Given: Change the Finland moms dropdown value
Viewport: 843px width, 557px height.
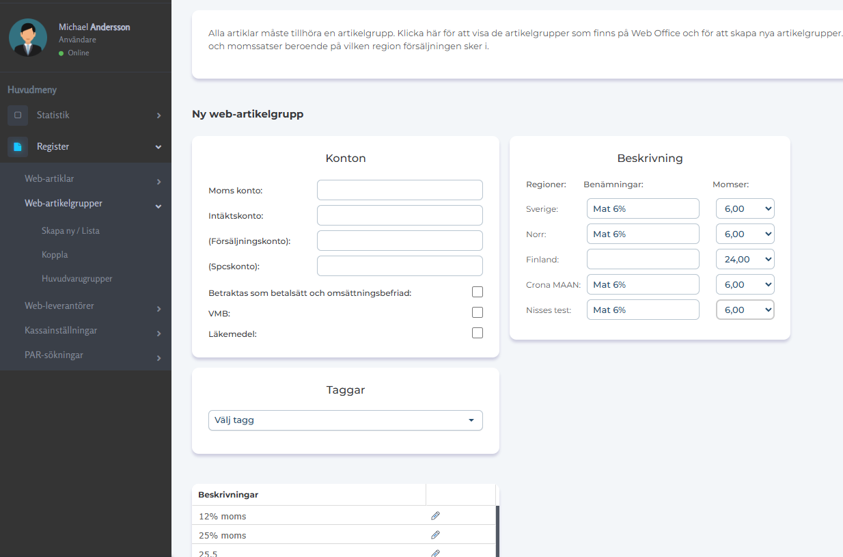Looking at the screenshot, I should pos(745,260).
